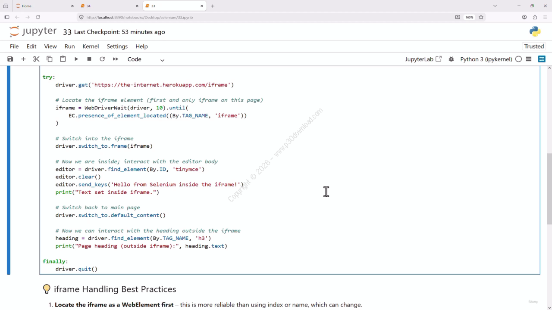This screenshot has height=310, width=552.
Task: Click the '# Switch back to main page' comment
Action: (97, 208)
